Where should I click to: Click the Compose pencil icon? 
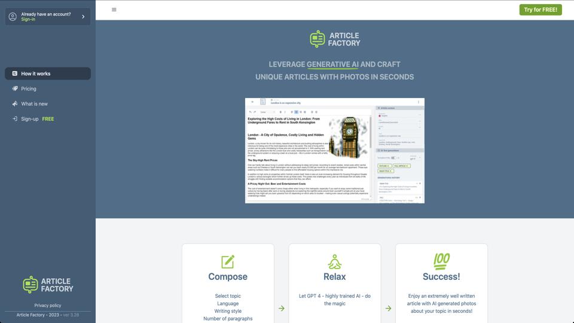tap(228, 261)
